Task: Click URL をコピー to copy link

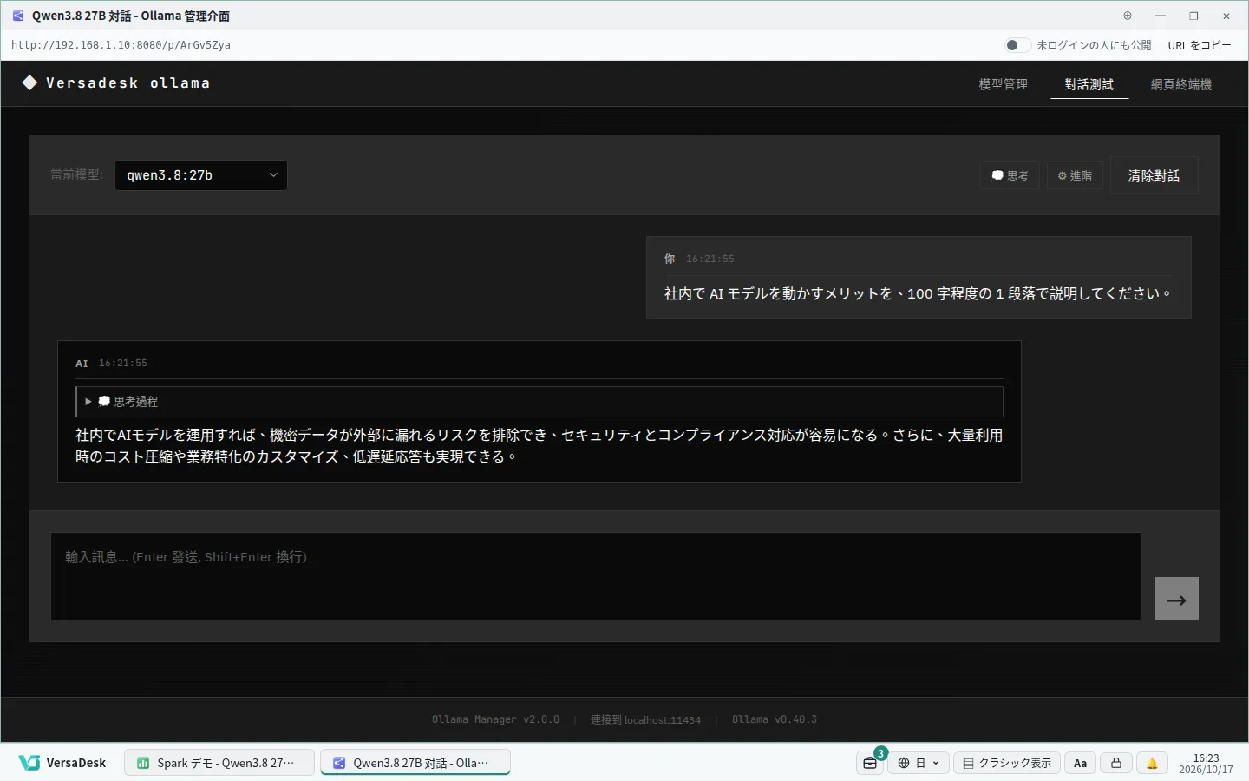Action: [1200, 45]
